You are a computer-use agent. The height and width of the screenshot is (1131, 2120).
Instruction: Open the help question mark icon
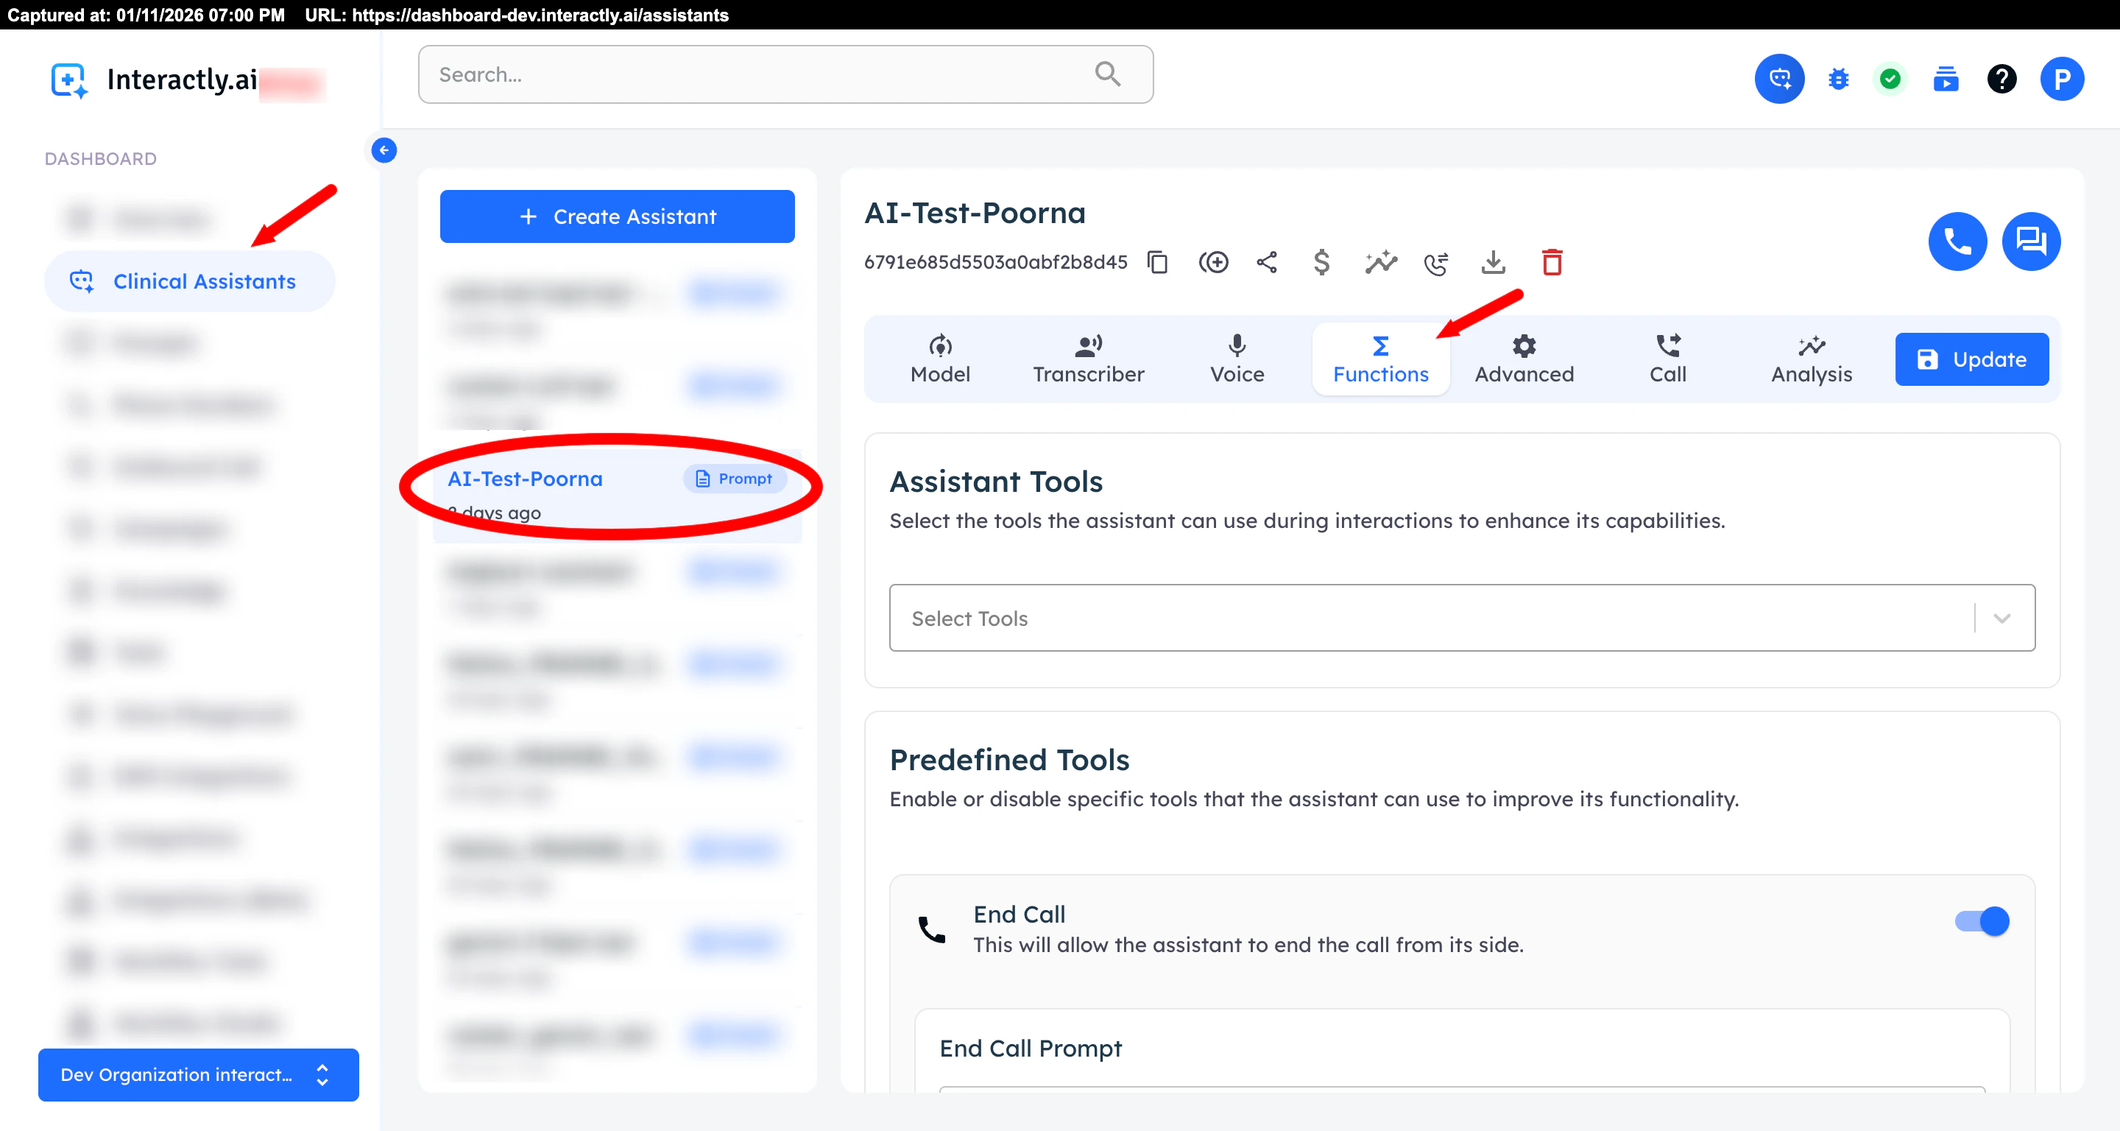coord(2001,79)
